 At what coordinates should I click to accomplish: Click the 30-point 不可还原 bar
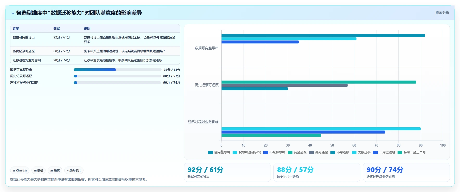pyautogui.click(x=254, y=89)
